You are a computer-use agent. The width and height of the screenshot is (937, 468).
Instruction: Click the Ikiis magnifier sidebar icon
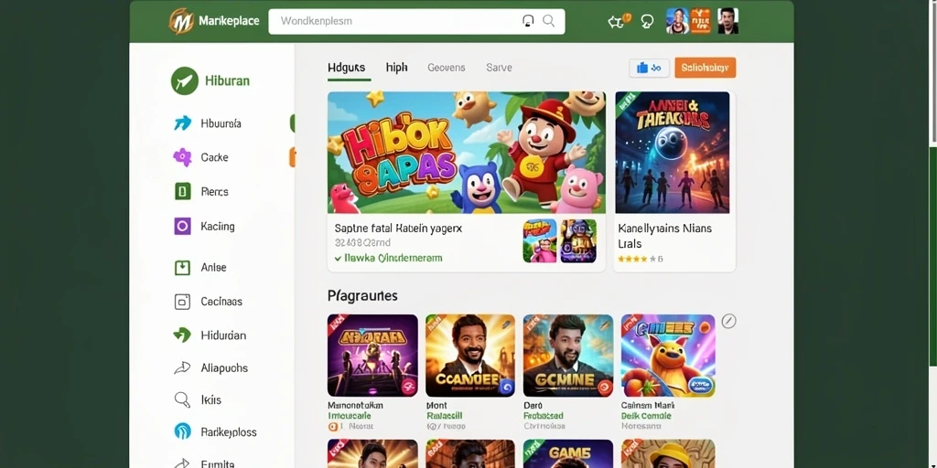182,399
